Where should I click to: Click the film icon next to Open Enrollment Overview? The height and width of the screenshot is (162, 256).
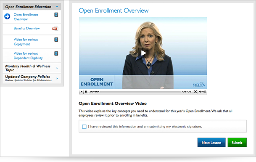pyautogui.click(x=56, y=15)
